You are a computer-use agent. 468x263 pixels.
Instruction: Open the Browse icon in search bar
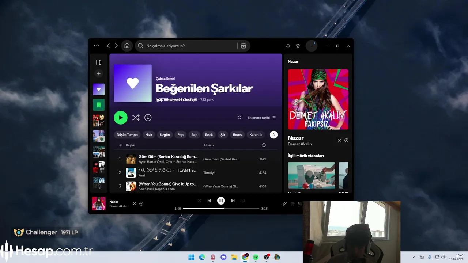click(244, 46)
